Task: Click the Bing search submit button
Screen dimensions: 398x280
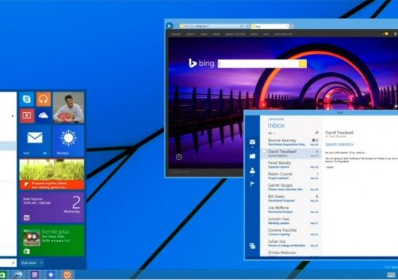Action: click(302, 64)
